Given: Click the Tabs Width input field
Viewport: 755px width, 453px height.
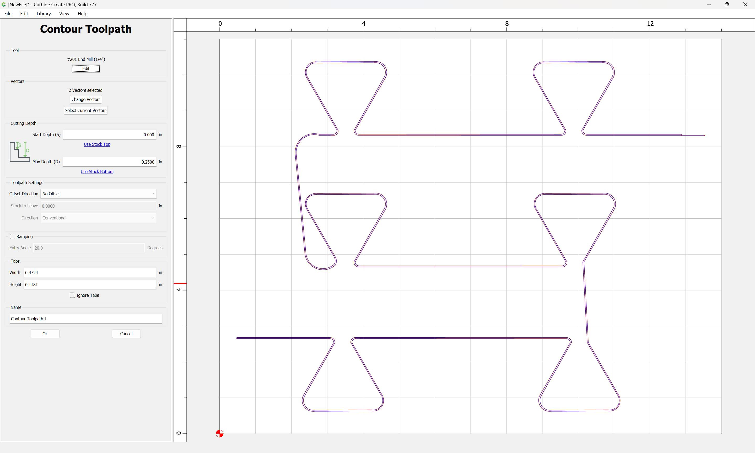Looking at the screenshot, I should 90,273.
